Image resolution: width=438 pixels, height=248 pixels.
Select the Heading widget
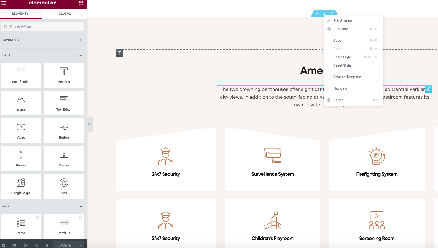tap(64, 75)
